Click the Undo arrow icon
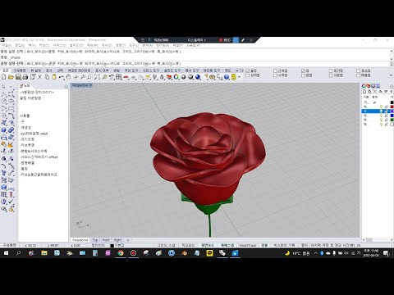 pos(62,77)
